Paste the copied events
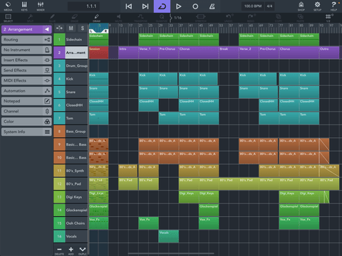 click(x=301, y=18)
